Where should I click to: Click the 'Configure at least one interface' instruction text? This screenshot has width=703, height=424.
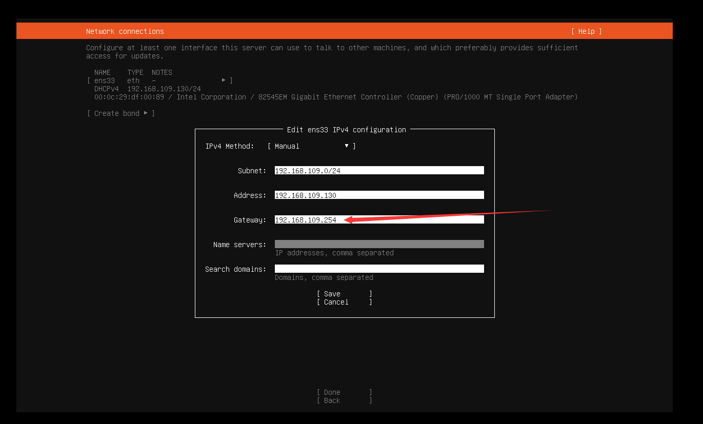point(332,52)
